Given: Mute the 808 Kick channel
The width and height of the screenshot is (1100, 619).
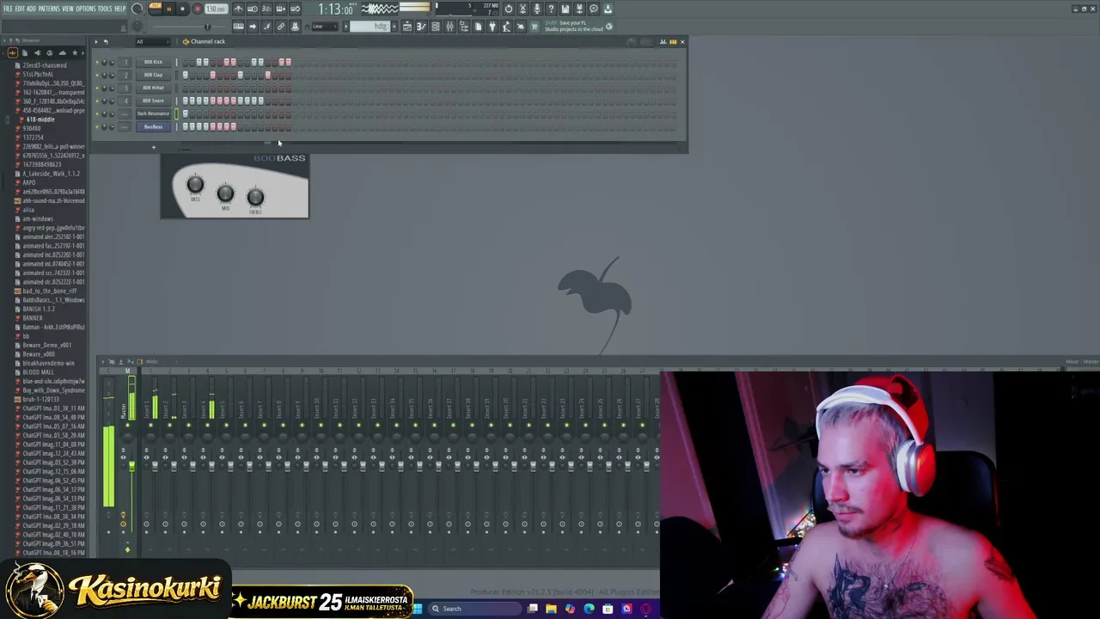Looking at the screenshot, I should point(97,62).
